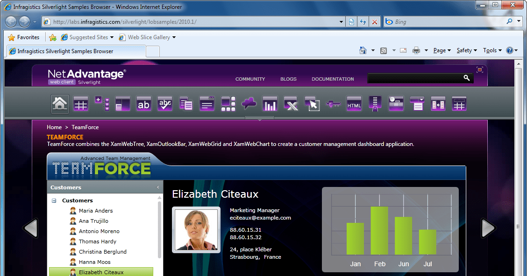This screenshot has width=527, height=276.
Task: Open the address bar history dropdown
Action: click(x=341, y=21)
